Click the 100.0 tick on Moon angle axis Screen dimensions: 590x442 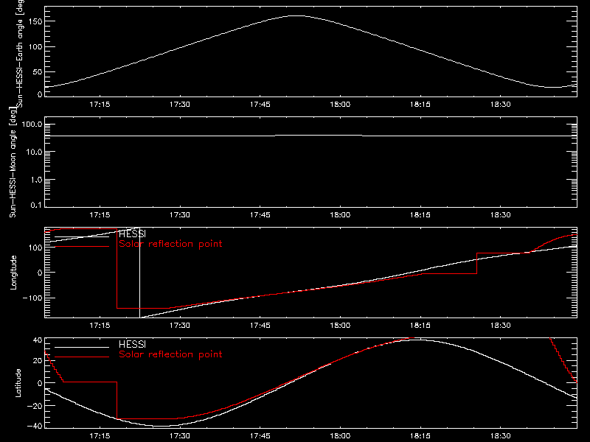click(x=32, y=124)
